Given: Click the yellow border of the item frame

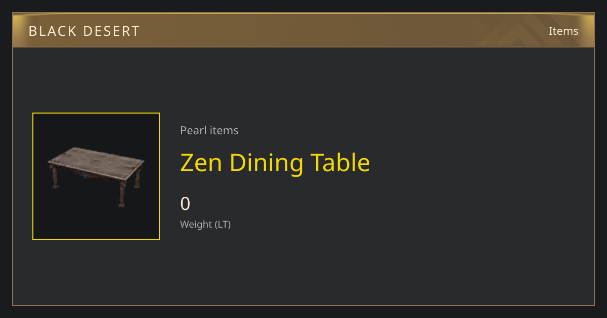Looking at the screenshot, I should [x=96, y=114].
